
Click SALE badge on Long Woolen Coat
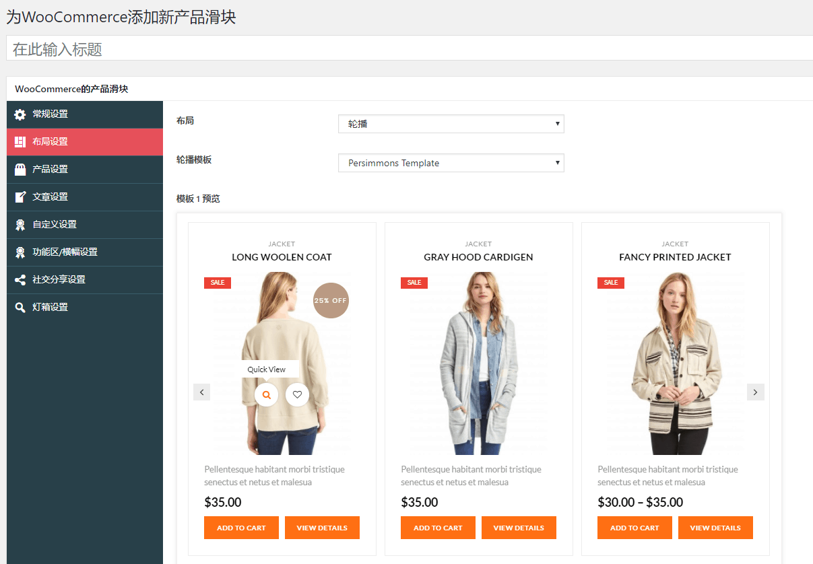coord(218,283)
